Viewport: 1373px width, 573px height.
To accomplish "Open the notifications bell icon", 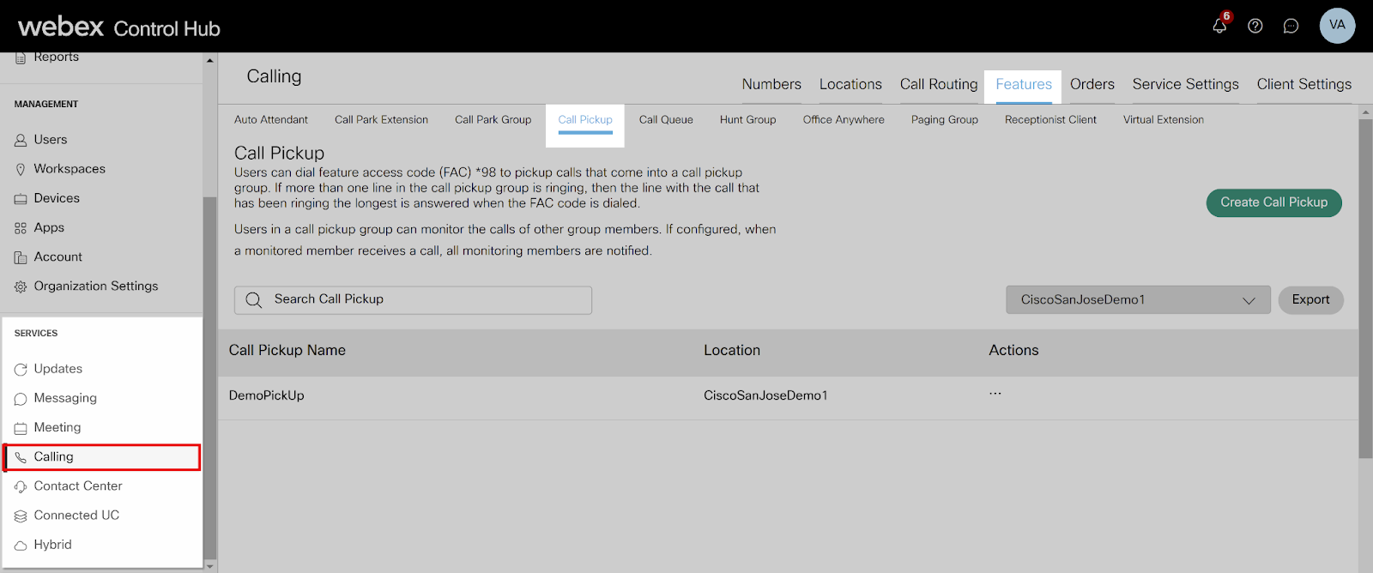I will coord(1219,26).
